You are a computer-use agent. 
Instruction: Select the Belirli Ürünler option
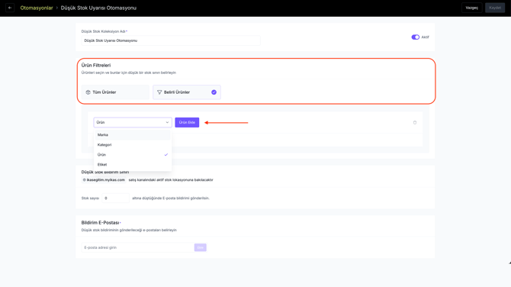pyautogui.click(x=187, y=92)
